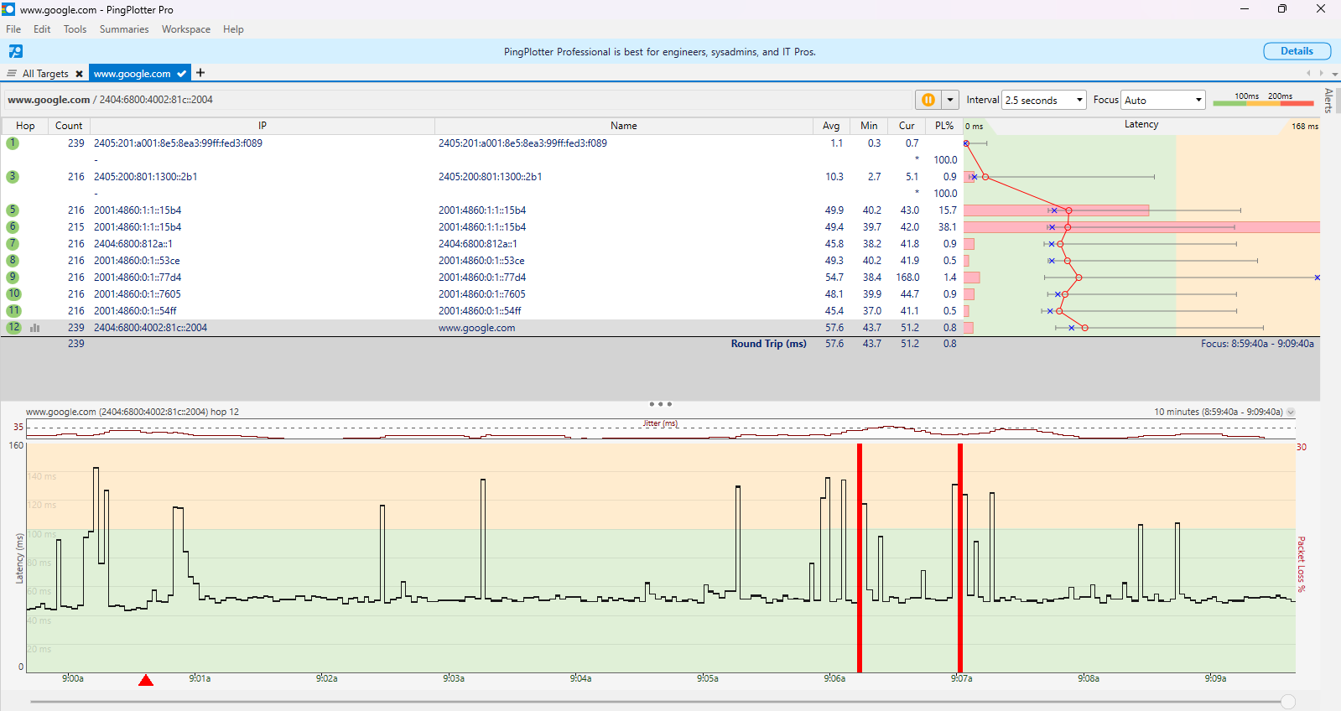Select the hop 1 green circle
The width and height of the screenshot is (1341, 711).
13,143
